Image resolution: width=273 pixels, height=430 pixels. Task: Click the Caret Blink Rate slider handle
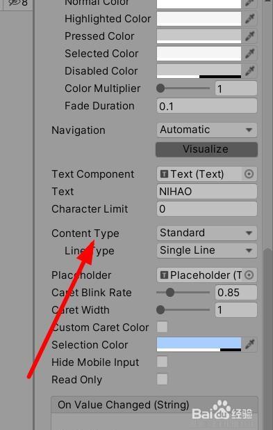[170, 292]
